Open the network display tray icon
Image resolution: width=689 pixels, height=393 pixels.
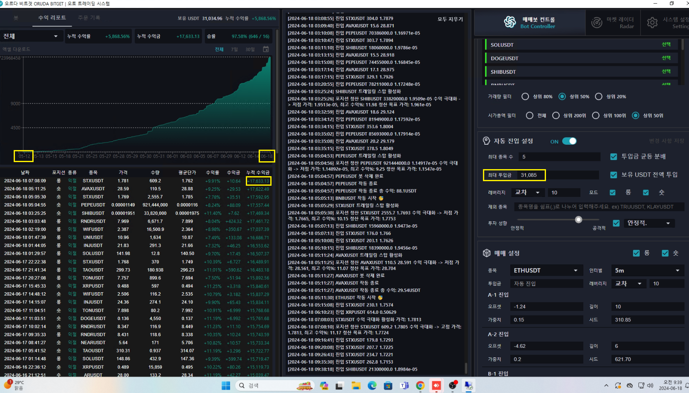click(641, 386)
